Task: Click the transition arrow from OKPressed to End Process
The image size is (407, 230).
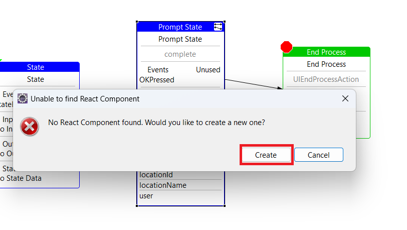Action: tap(253, 84)
